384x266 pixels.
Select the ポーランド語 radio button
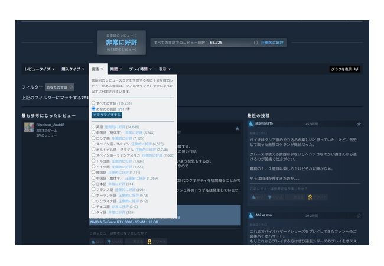93,195
